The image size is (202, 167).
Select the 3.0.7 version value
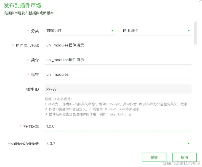50,144
